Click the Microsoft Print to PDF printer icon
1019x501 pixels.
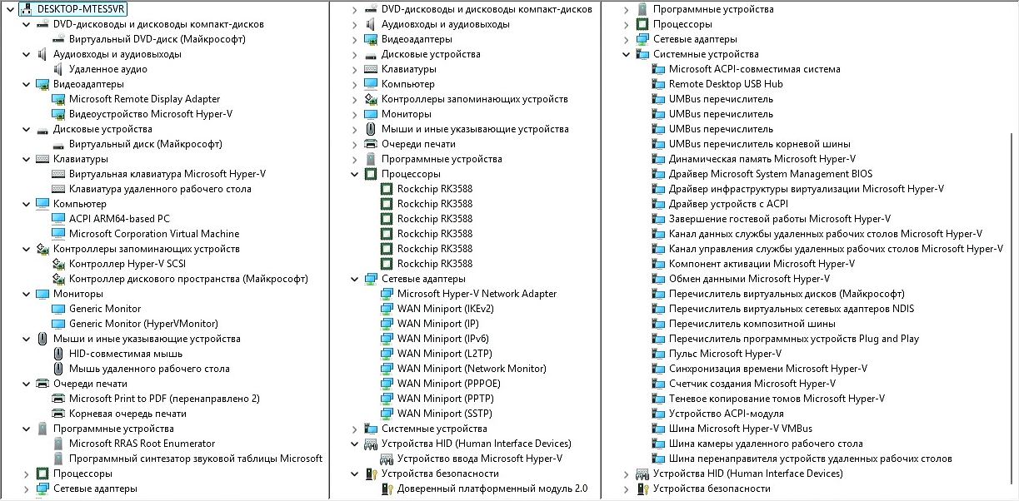click(x=58, y=399)
